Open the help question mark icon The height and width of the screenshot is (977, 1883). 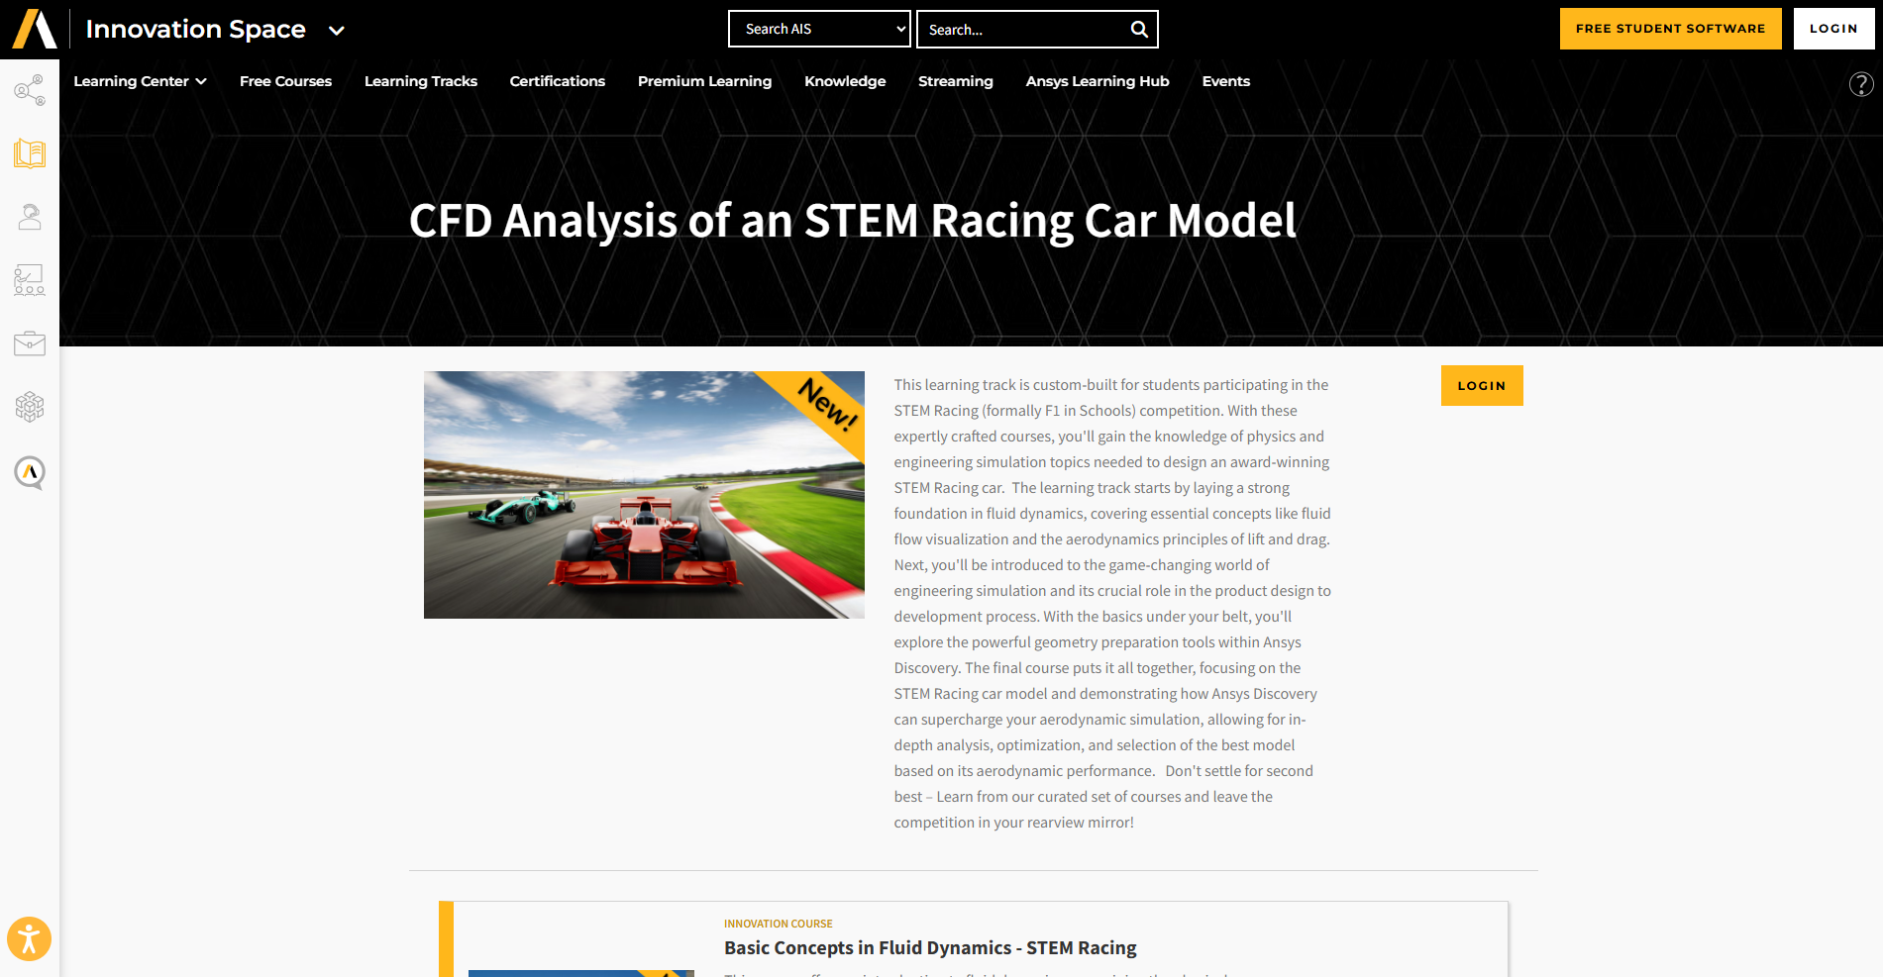pos(1861,84)
